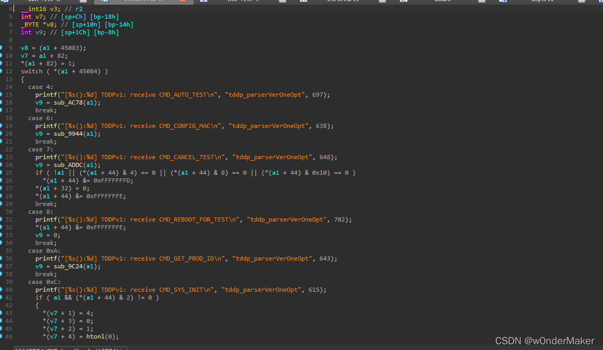
Task: Click the 'case 6:' label
Action: [x=41, y=118]
